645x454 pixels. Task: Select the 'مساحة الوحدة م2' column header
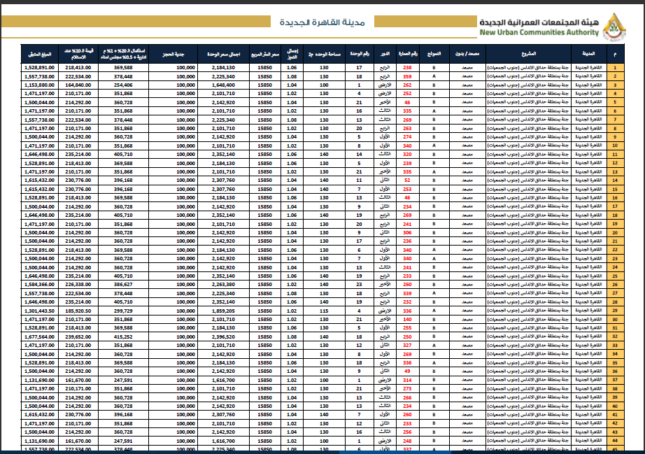[324, 54]
